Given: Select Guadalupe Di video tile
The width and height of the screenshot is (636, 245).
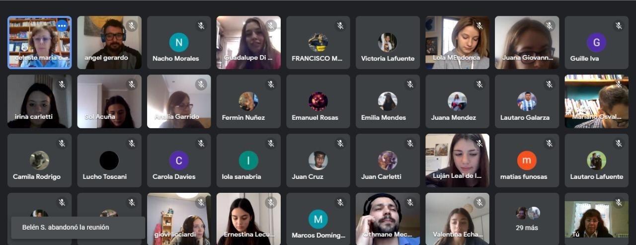Looking at the screenshot, I should pyautogui.click(x=248, y=42).
